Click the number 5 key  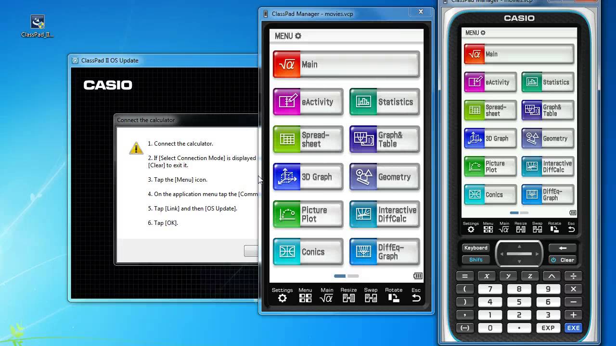click(519, 302)
